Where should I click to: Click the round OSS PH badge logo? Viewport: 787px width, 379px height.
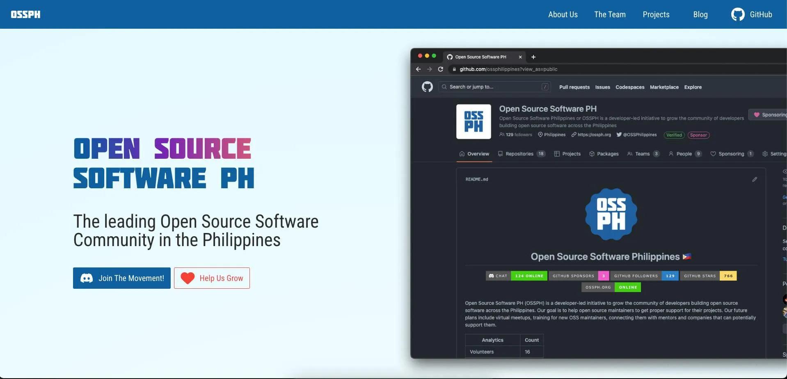pyautogui.click(x=611, y=214)
